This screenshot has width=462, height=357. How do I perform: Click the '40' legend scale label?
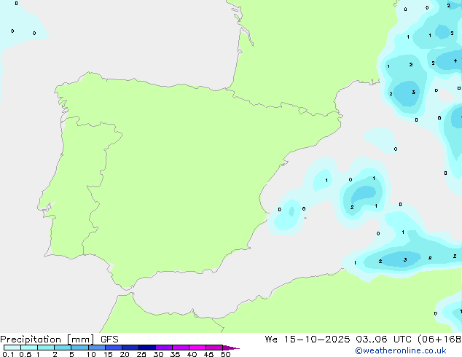click(192, 354)
